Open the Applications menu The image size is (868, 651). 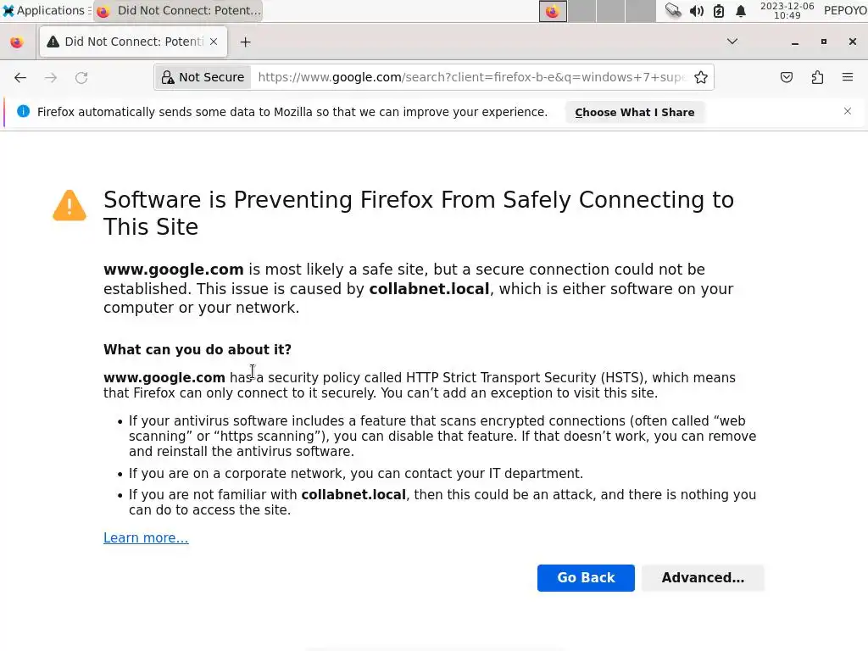[x=44, y=11]
